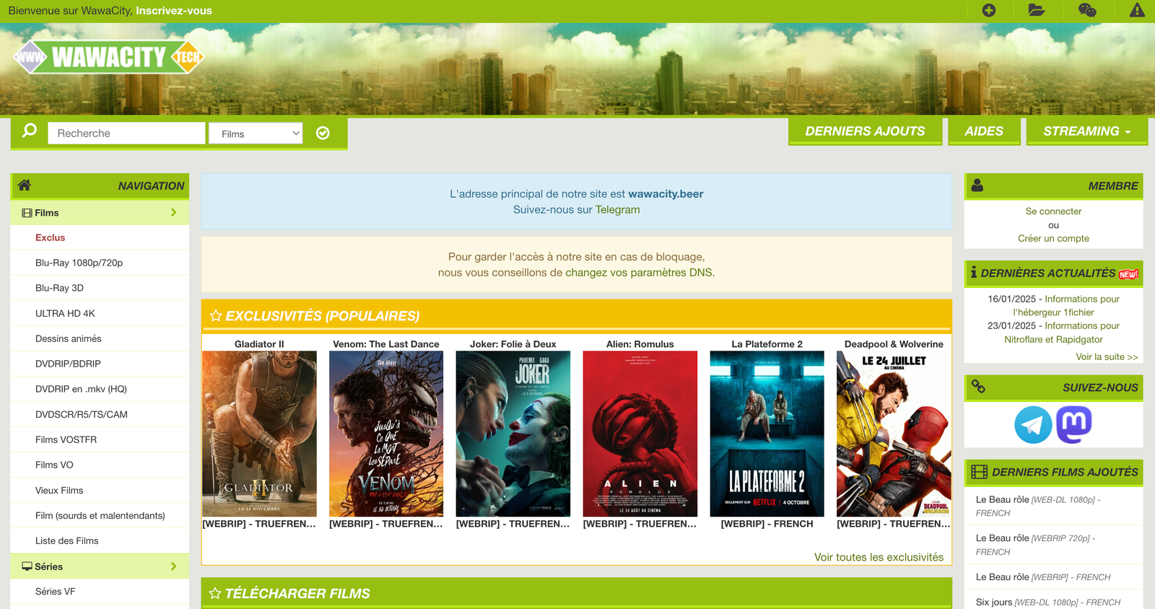
Task: Select Blu-Ray 1080p/720p in navigation
Action: (x=79, y=263)
